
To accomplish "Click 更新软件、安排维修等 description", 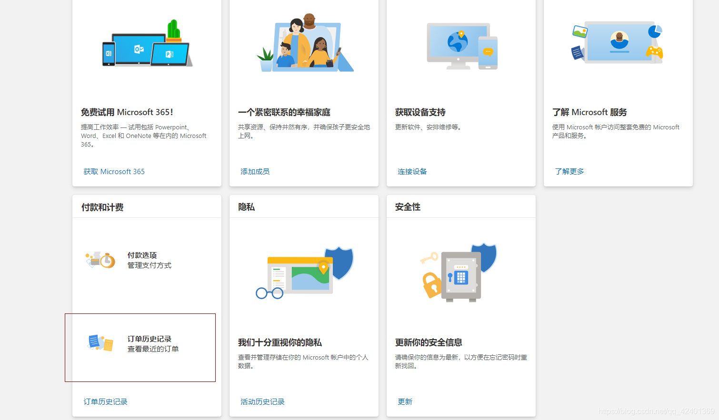I will coord(428,127).
